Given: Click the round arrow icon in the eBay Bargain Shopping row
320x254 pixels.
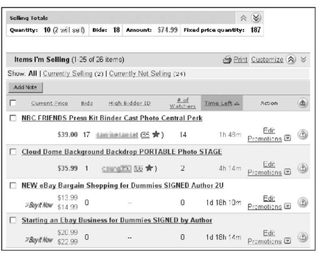Looking at the screenshot, I should click(x=302, y=203).
